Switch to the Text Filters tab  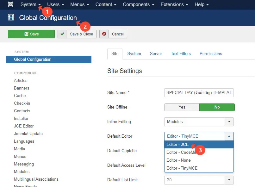click(x=181, y=54)
